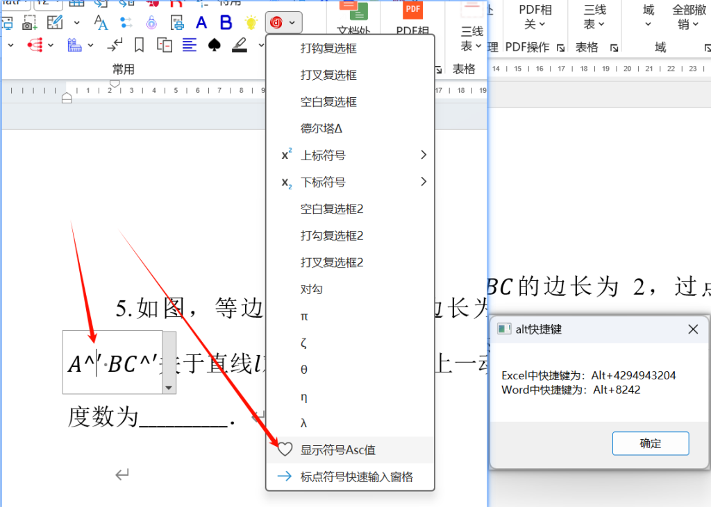
Task: Click the 常用 group label
Action: 124,69
